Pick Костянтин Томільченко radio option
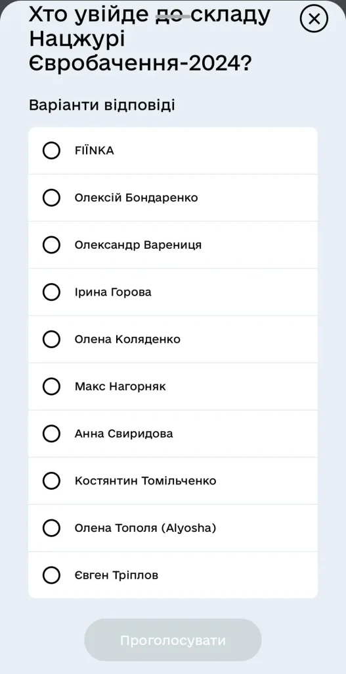The image size is (346, 674). (x=51, y=480)
